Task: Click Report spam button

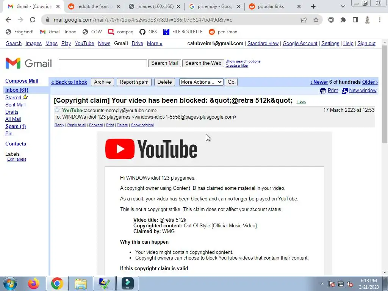Action: [134, 82]
